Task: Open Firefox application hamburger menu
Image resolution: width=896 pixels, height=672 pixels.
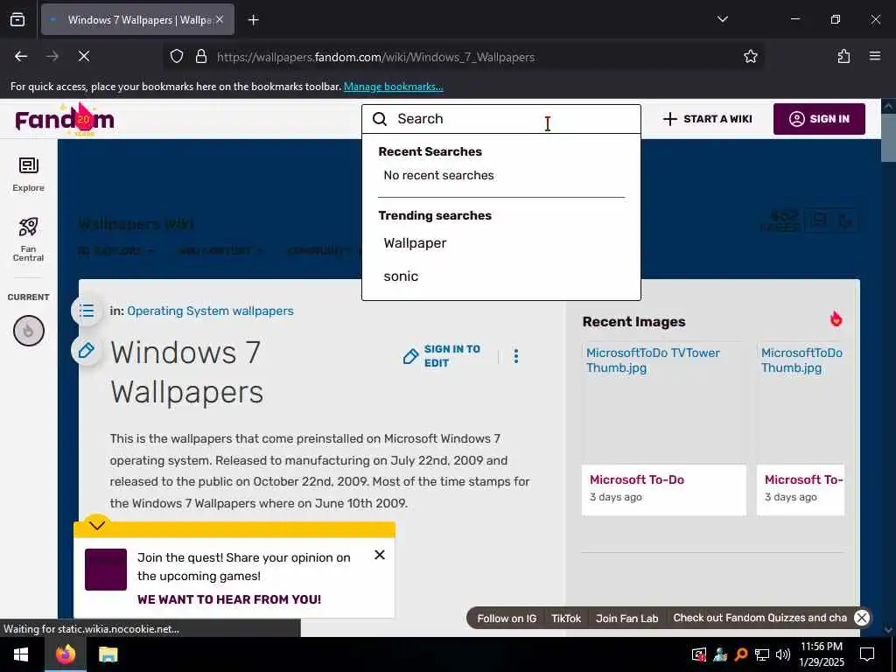Action: (x=874, y=56)
